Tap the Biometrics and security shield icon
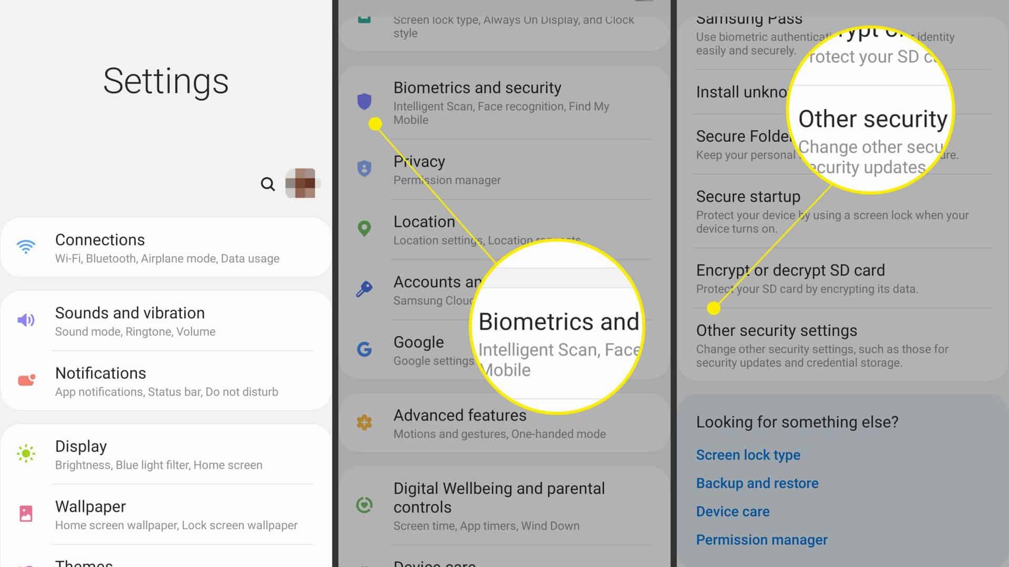This screenshot has width=1009, height=567. [364, 101]
